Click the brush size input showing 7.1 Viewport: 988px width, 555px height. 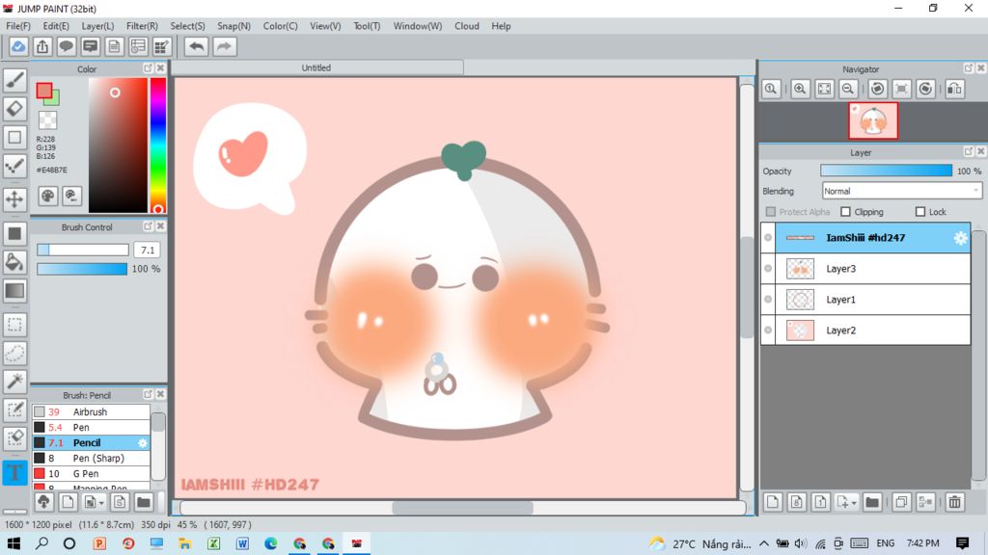point(148,250)
